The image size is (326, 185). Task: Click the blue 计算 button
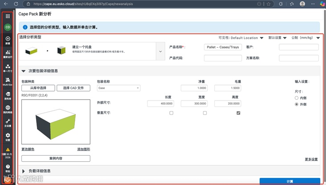(x=290, y=181)
